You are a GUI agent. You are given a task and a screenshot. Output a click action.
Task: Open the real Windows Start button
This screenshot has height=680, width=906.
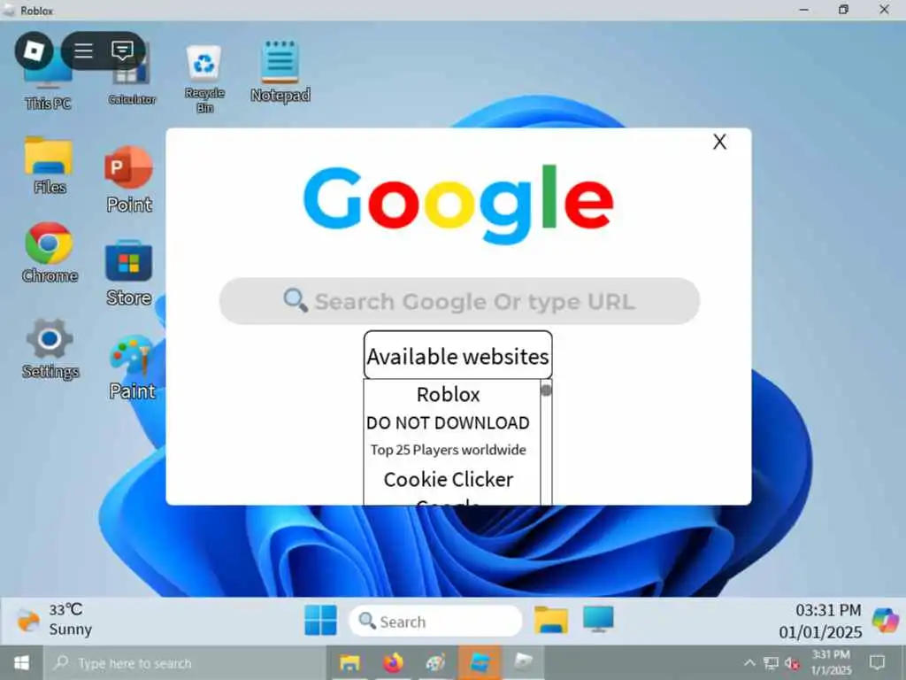point(21,662)
